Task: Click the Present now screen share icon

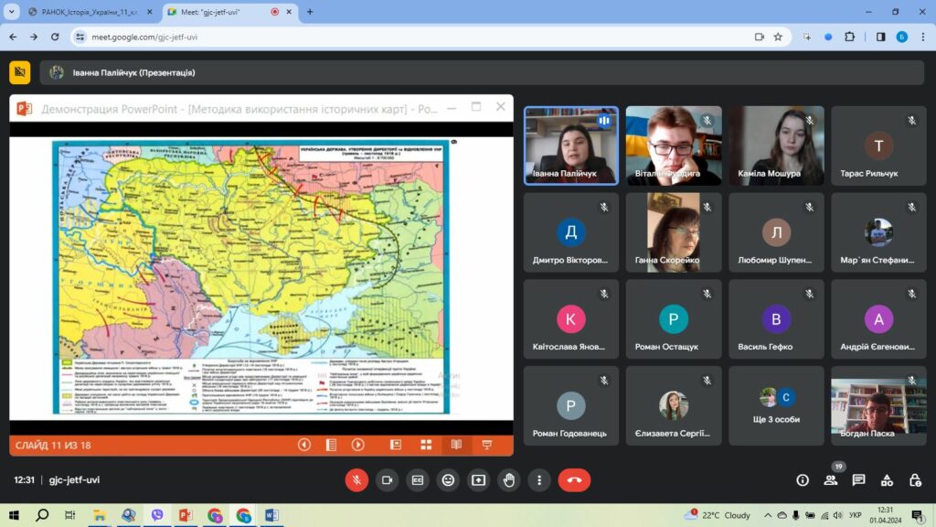Action: tap(478, 479)
